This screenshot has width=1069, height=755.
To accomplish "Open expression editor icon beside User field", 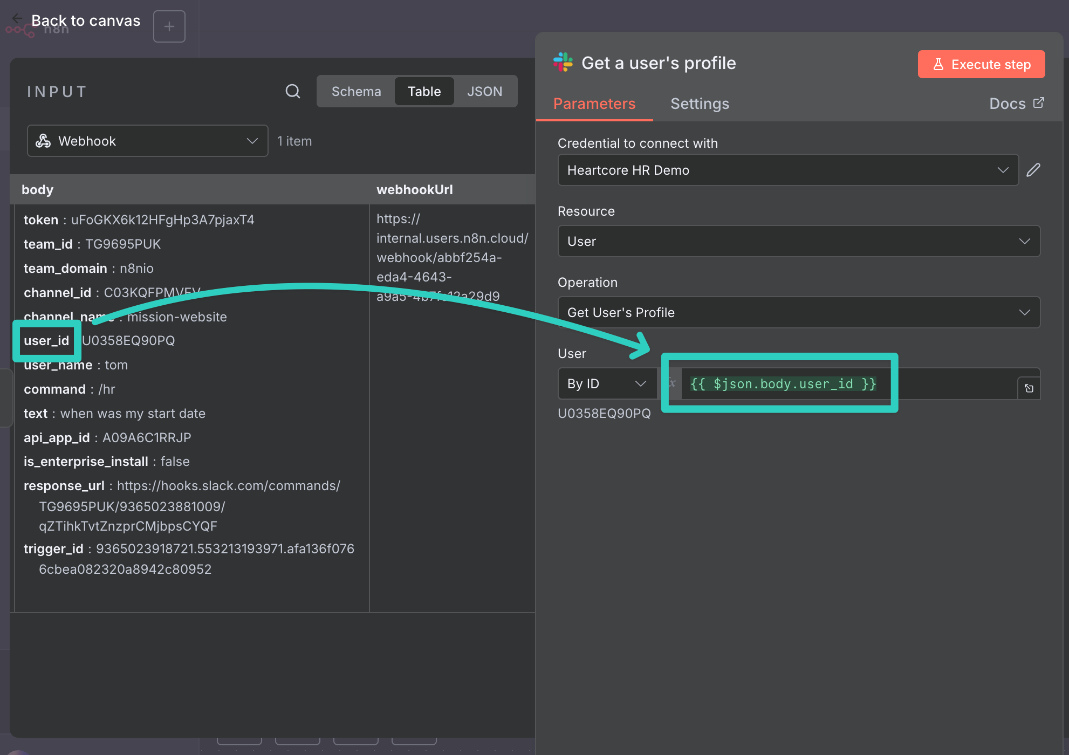I will [1029, 388].
